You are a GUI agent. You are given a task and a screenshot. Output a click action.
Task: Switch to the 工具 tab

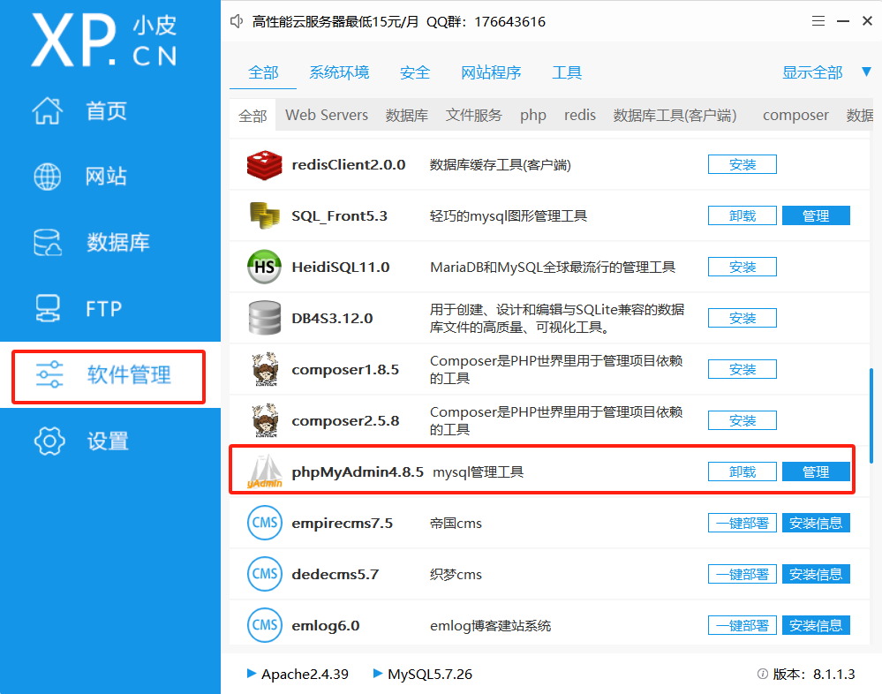567,72
